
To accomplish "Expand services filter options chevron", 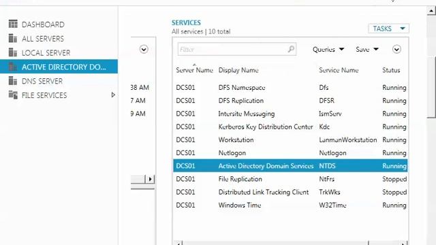I will pos(396,50).
